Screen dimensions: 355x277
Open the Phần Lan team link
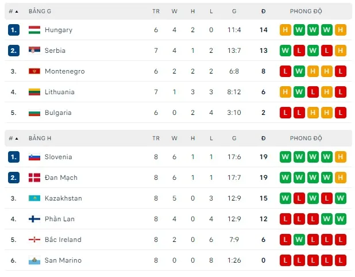(59, 219)
